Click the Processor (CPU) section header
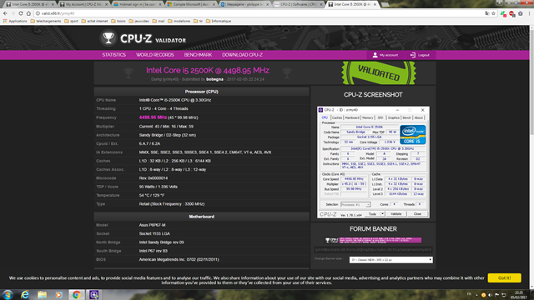 click(x=202, y=92)
